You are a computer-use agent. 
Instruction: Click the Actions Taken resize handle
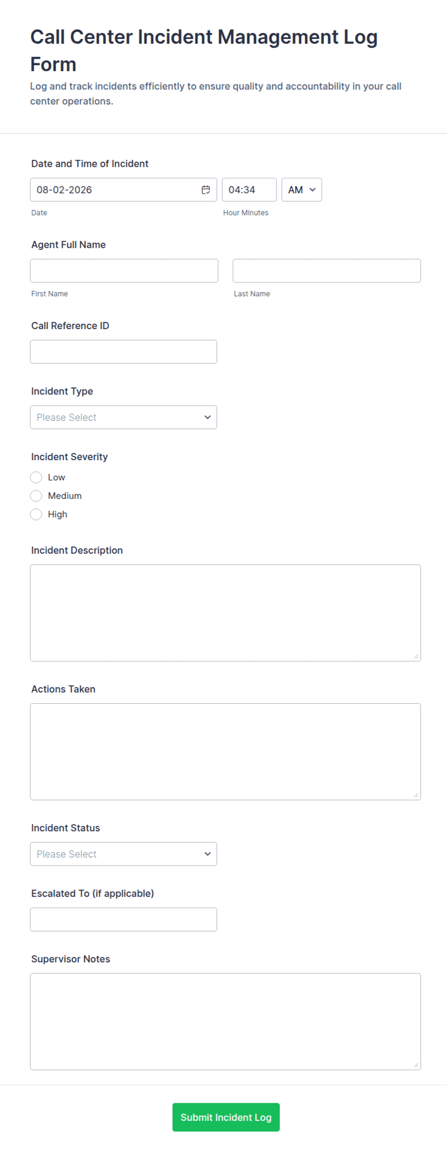[x=416, y=795]
